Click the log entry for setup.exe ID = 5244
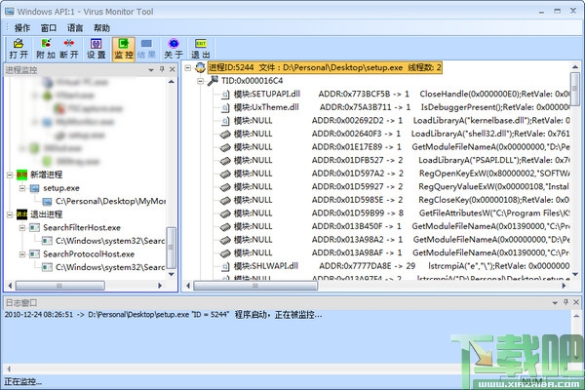Screen dimensions: 585x390 (x=164, y=315)
